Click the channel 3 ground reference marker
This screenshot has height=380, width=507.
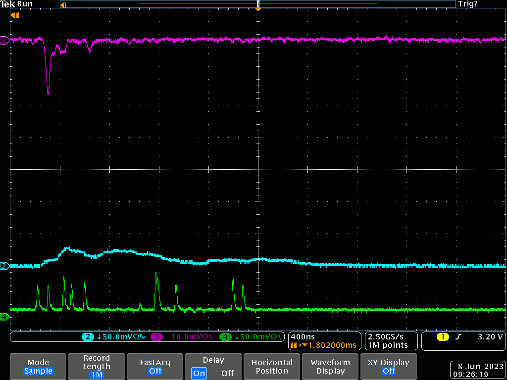(x=4, y=41)
